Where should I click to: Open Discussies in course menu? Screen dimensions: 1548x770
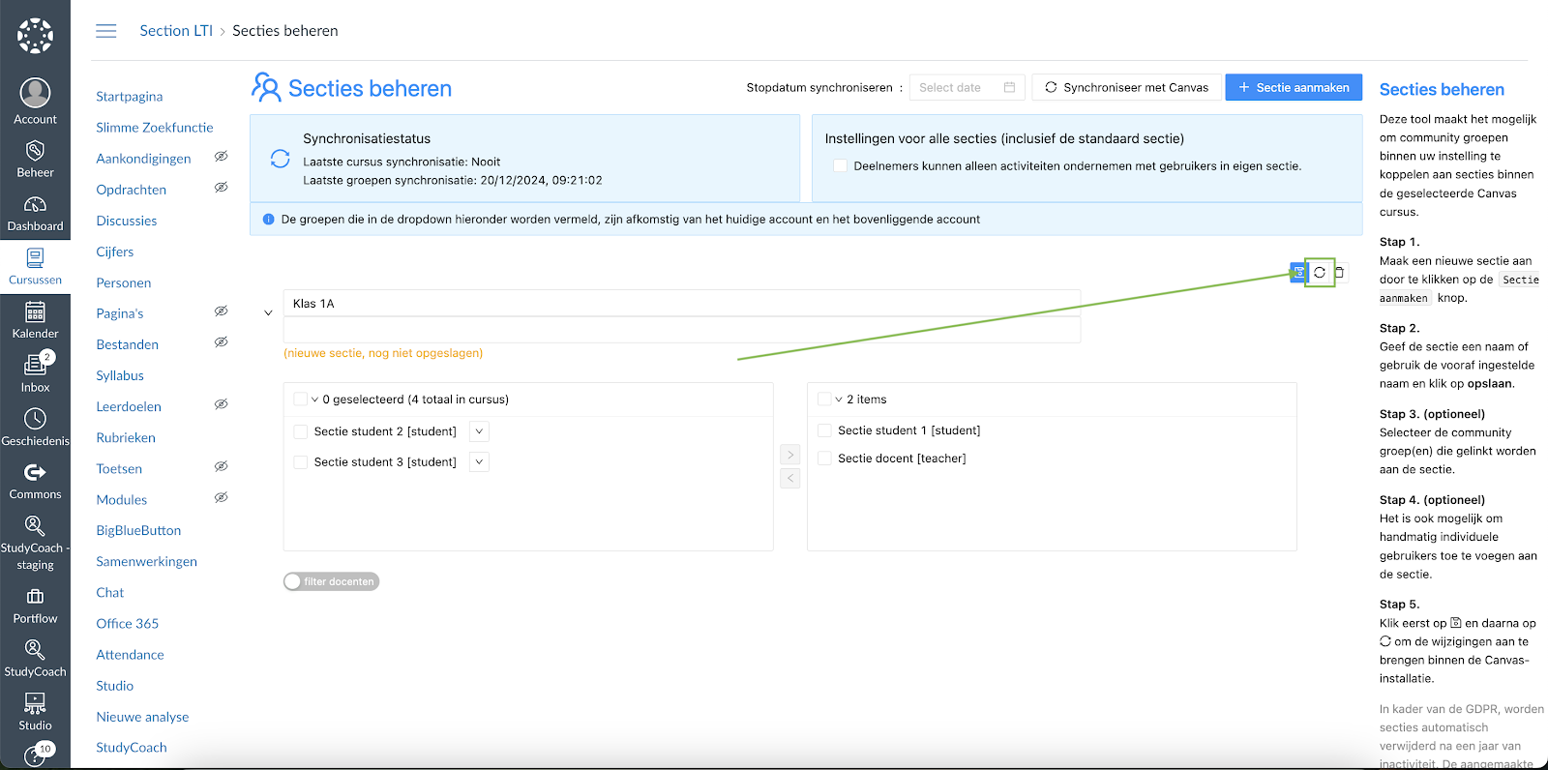click(127, 221)
